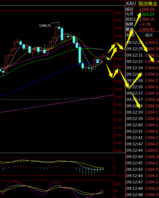Click the 最高 high price 1304.81
The height and width of the screenshot is (198, 159).
click(147, 29)
